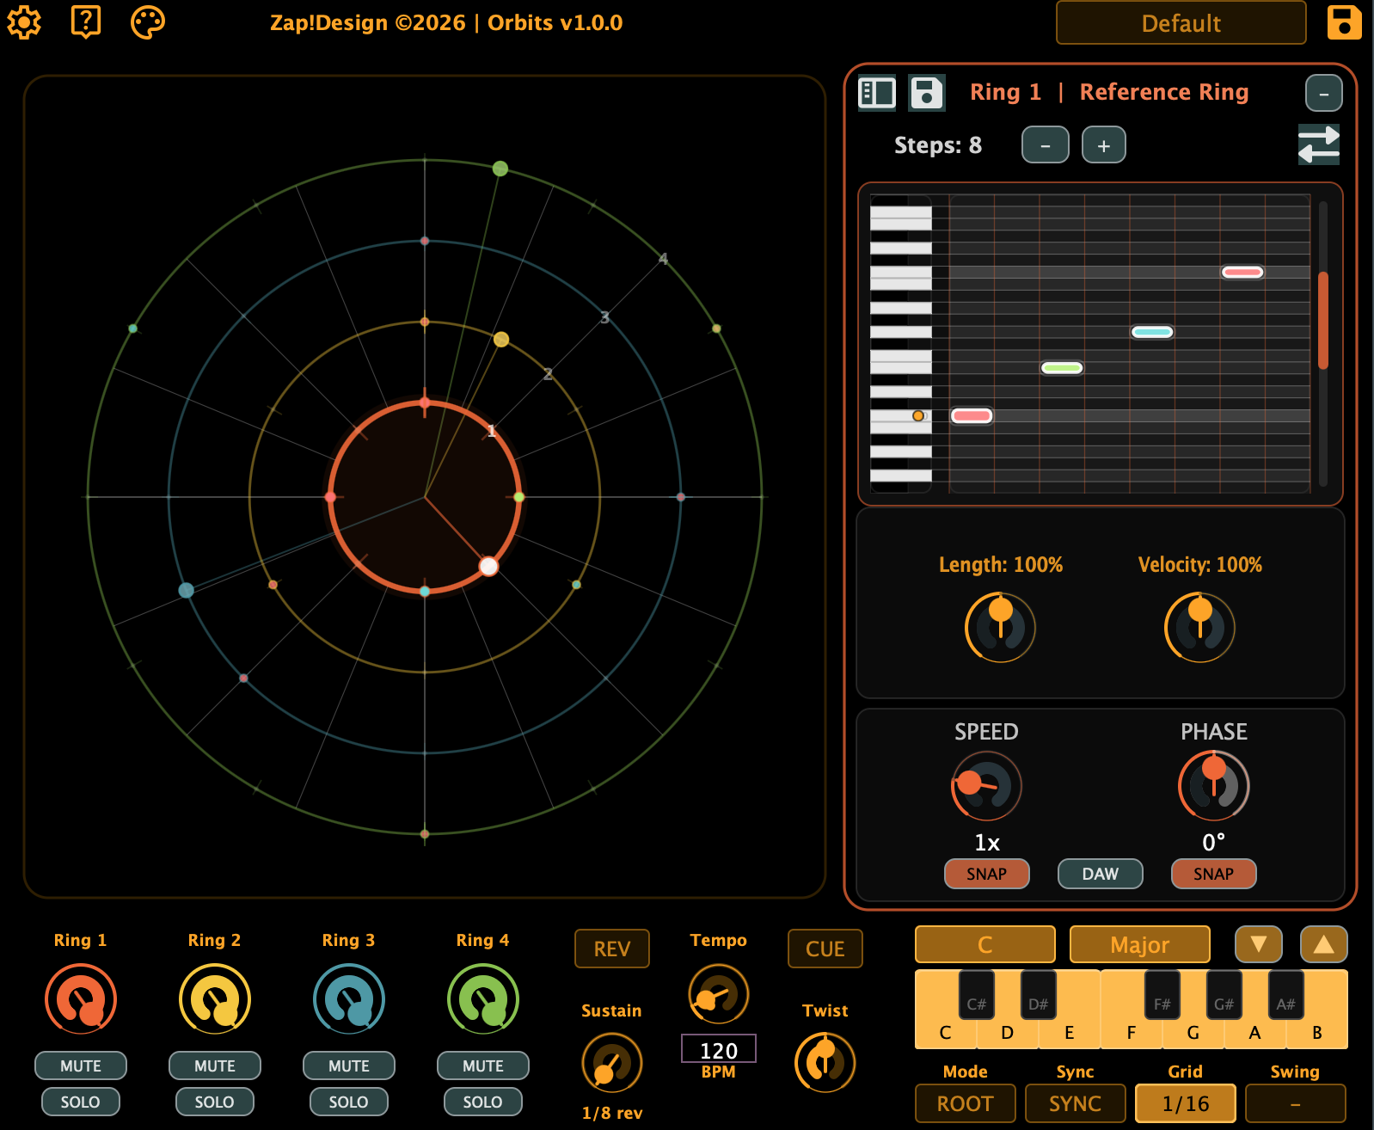Viewport: 1374px width, 1130px height.
Task: Mute Ring 2
Action: [215, 1066]
